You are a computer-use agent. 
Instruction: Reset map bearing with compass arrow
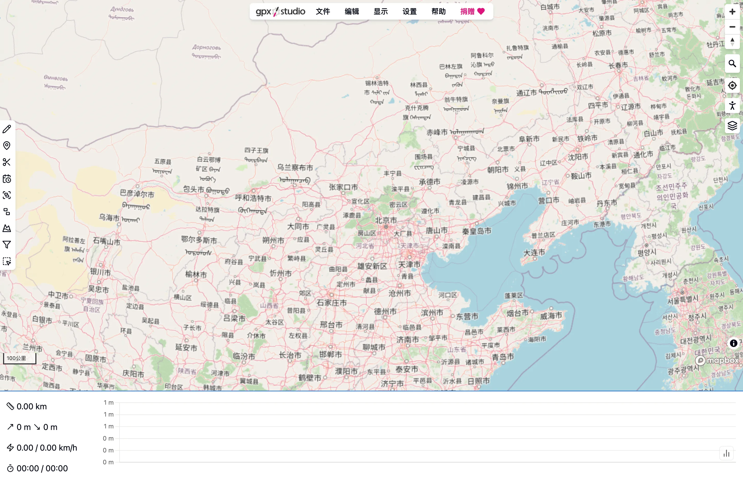tap(732, 42)
